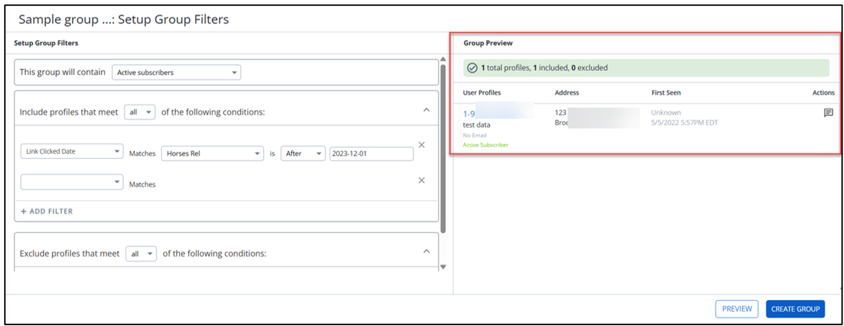The image size is (844, 326).
Task: Click the plus icon beside ADD FILTER
Action: coord(24,212)
